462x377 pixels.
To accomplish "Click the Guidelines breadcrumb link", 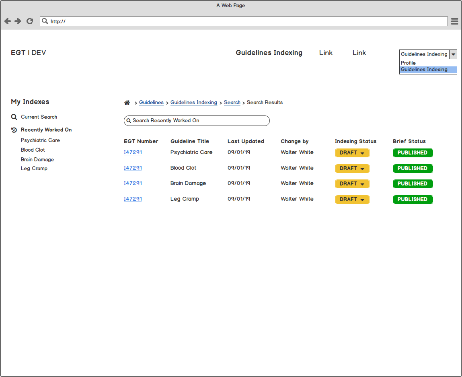I will pos(151,103).
